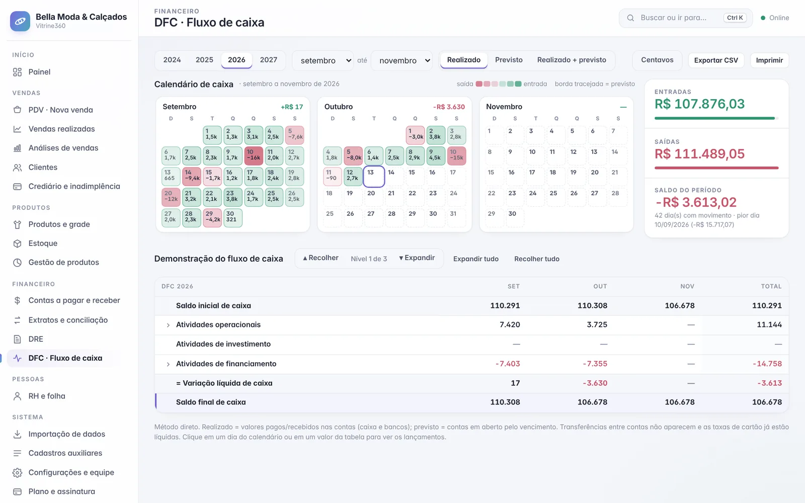Click the Estoque box icon

point(17,243)
